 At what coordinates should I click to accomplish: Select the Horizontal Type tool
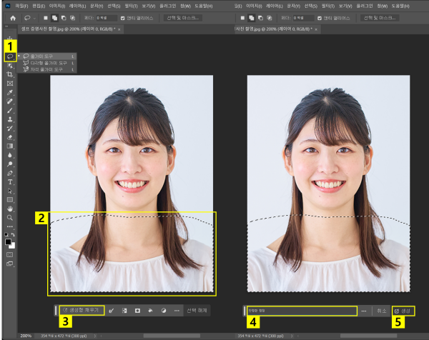[10, 181]
